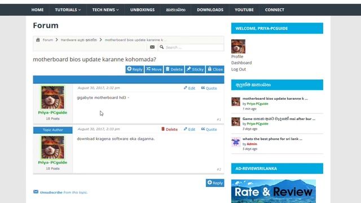Click the Move topic button
The width and height of the screenshot is (361, 203).
154,69
